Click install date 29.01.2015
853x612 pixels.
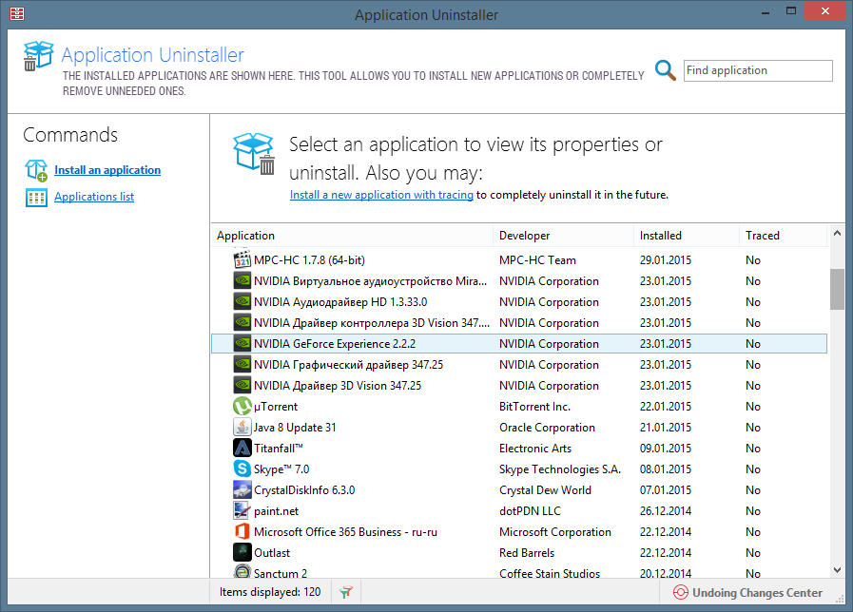[666, 260]
